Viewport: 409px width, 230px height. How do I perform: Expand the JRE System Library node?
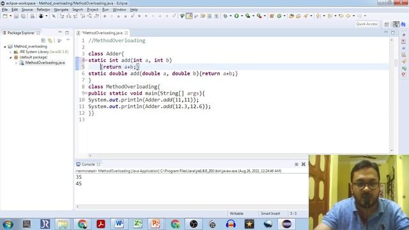pyautogui.click(x=11, y=52)
